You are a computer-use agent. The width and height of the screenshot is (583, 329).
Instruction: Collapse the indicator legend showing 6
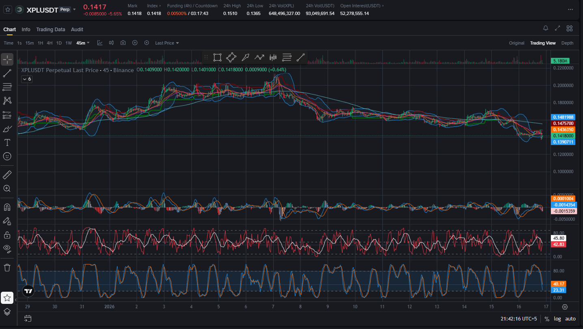pos(27,79)
